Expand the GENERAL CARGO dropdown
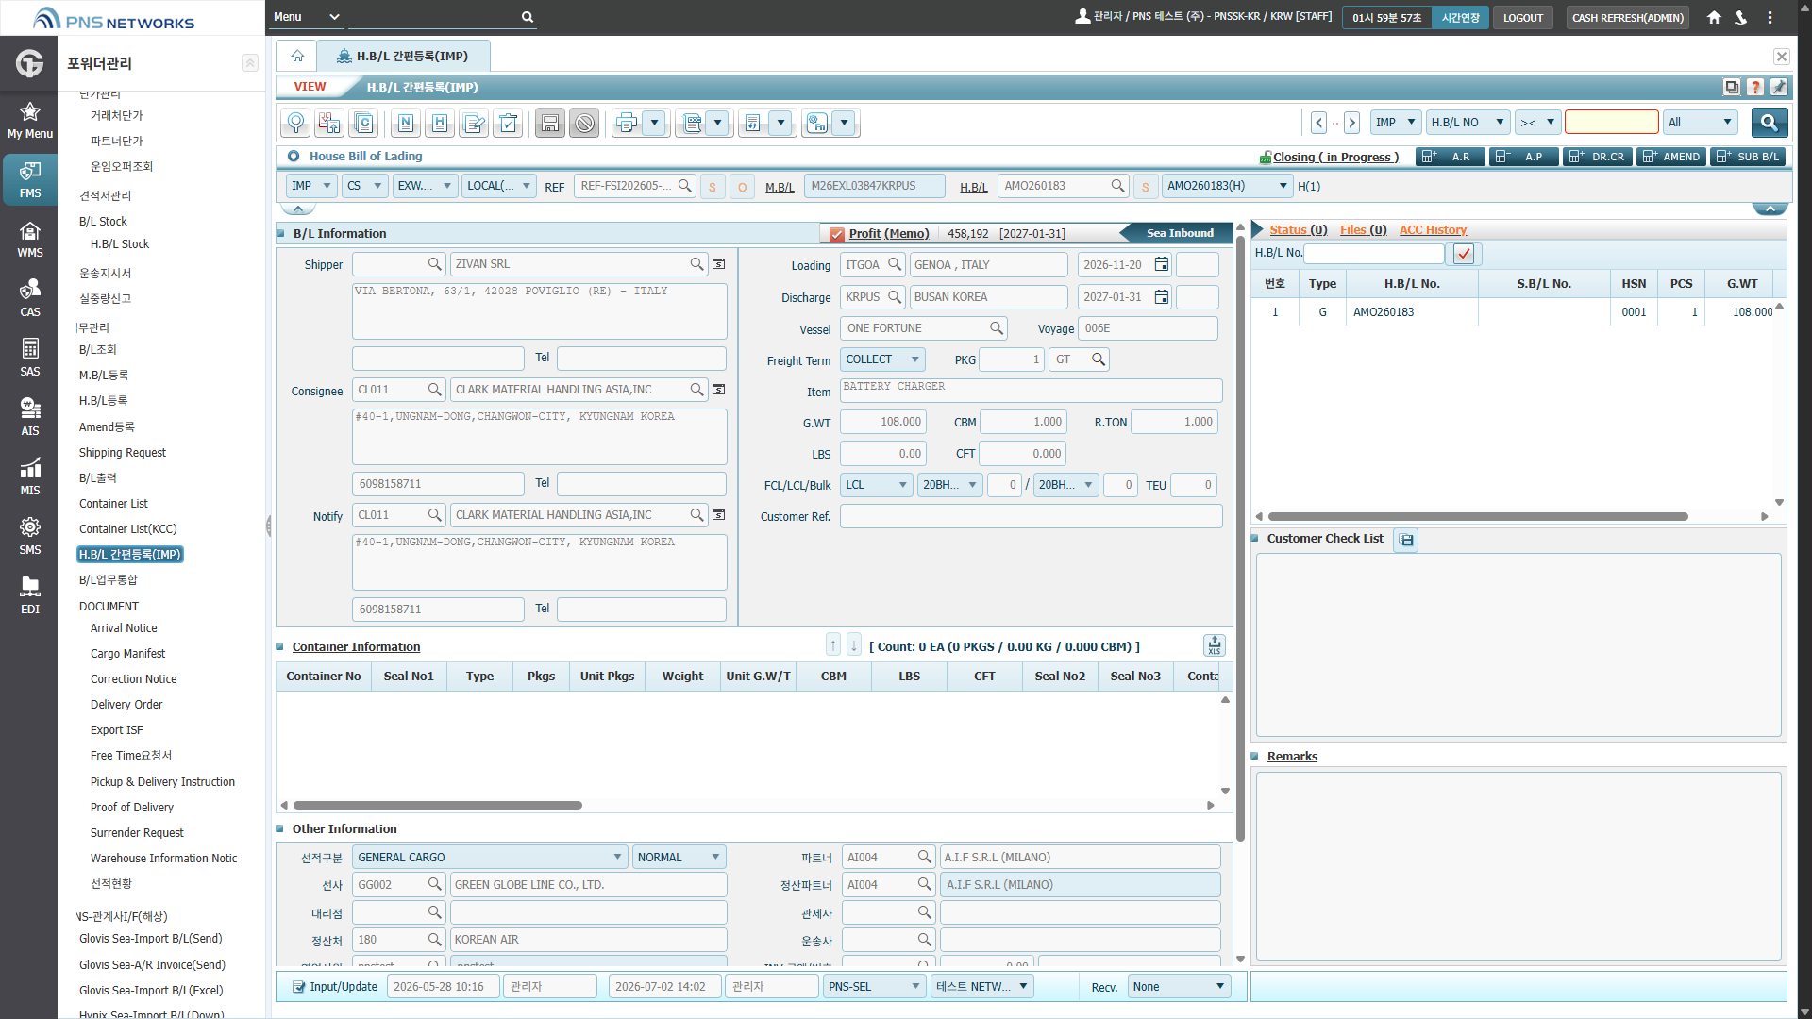 (489, 857)
